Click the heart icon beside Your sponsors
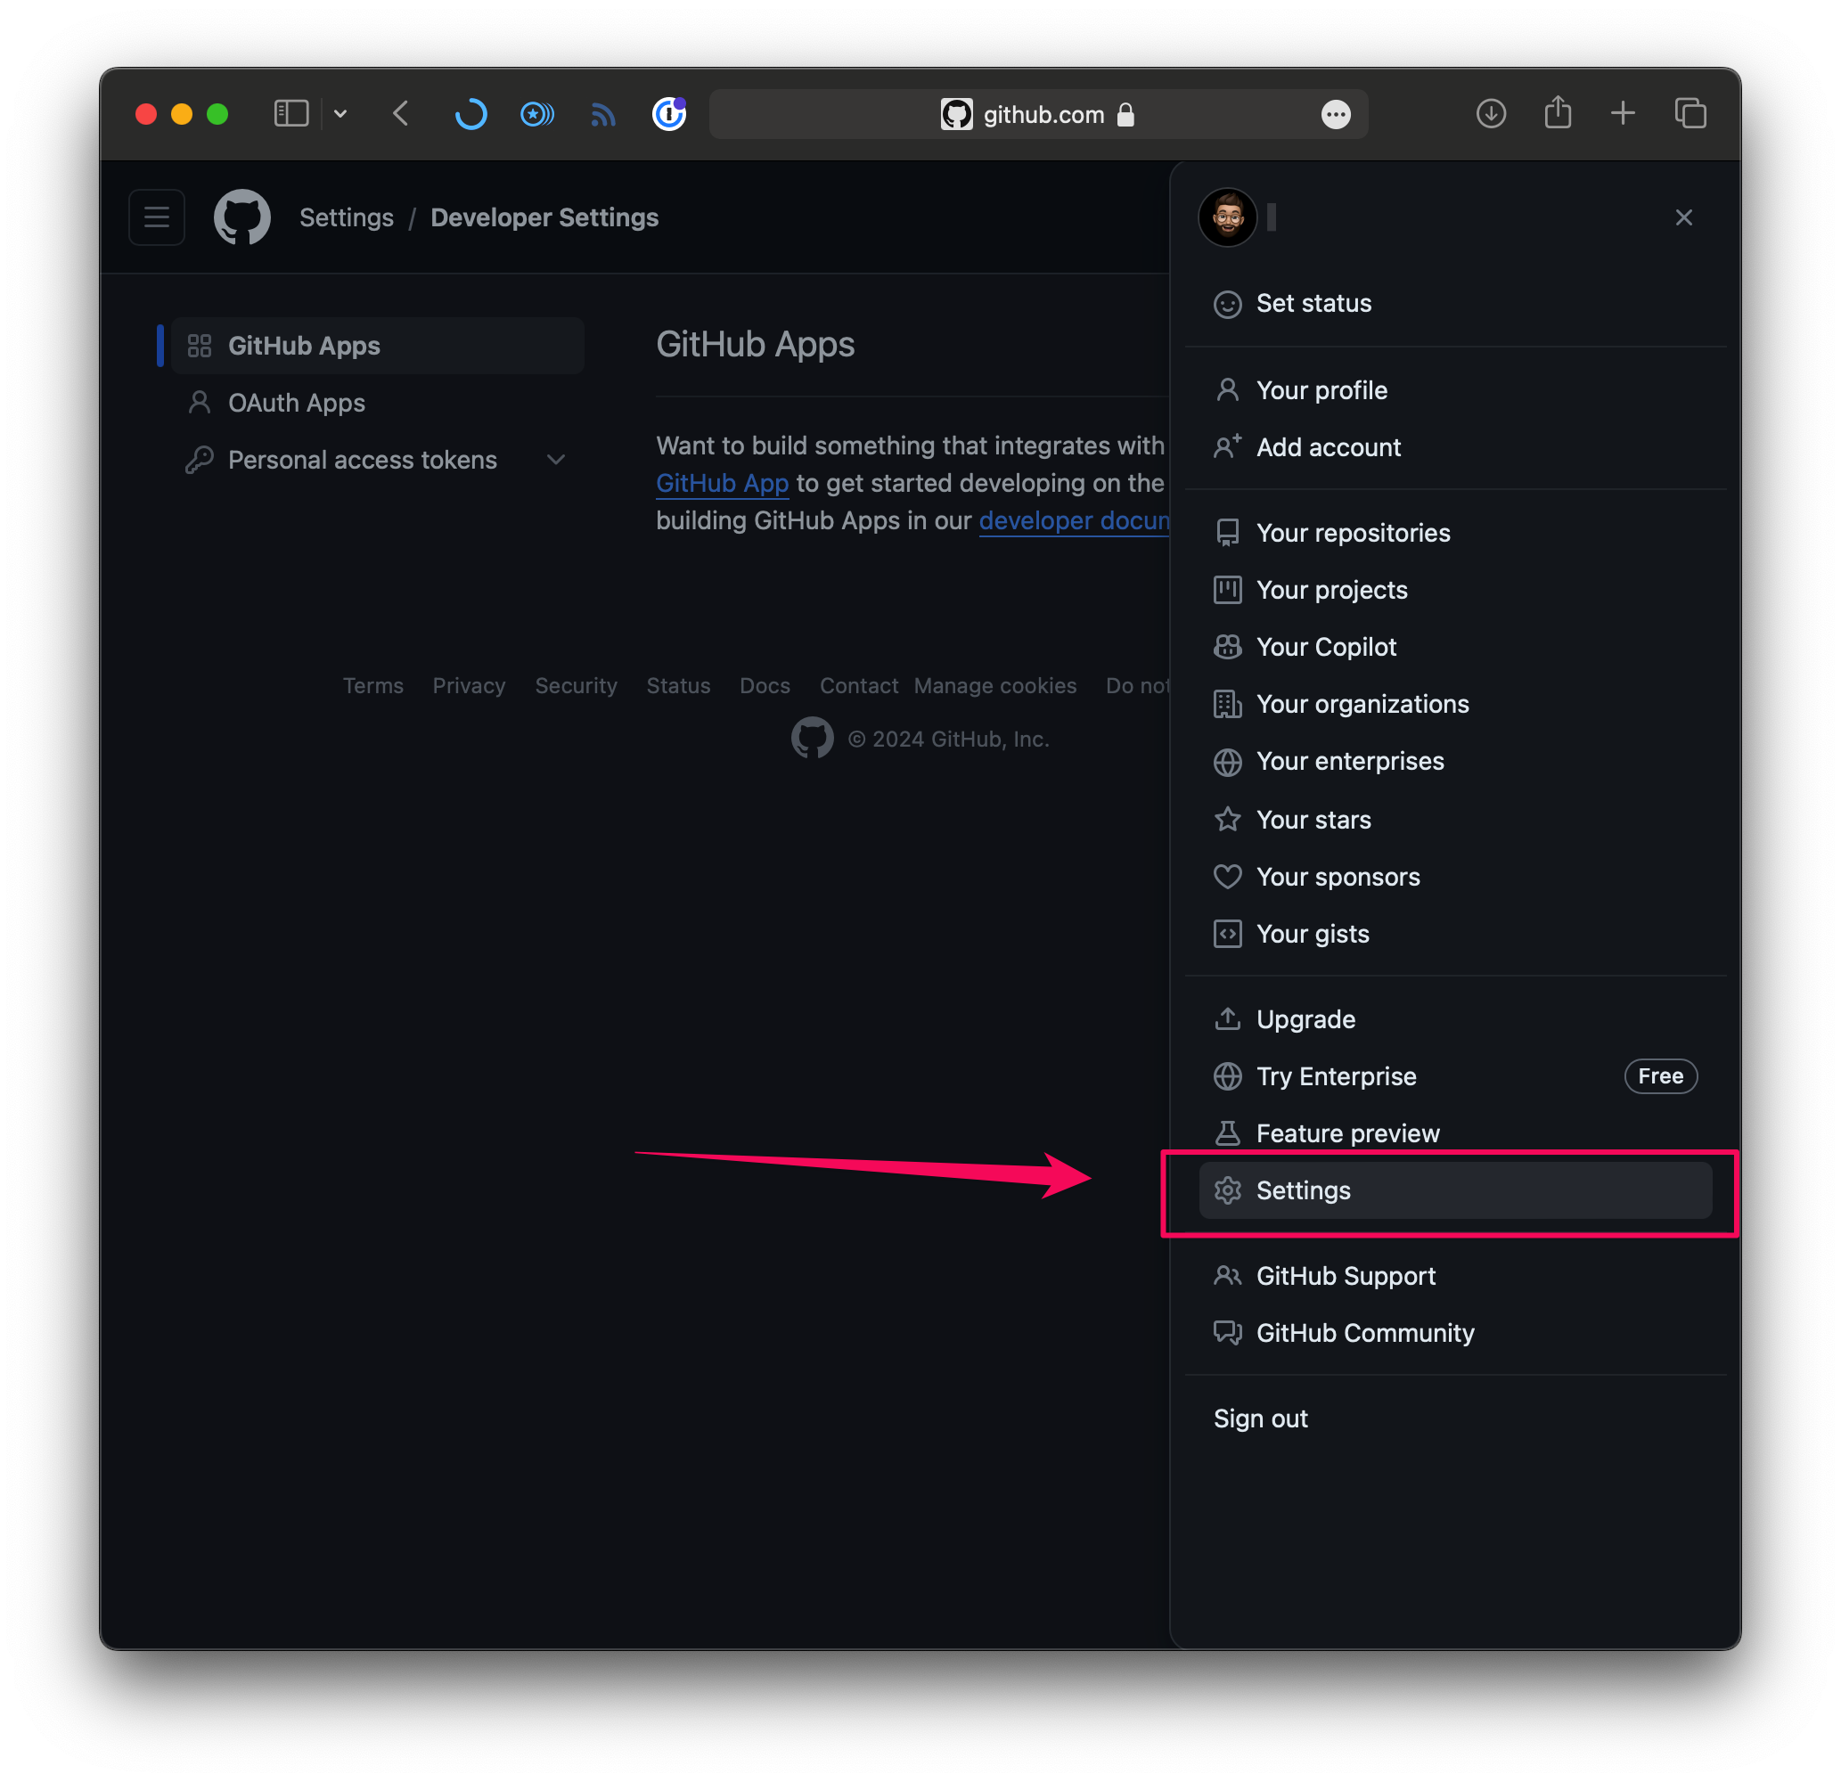The height and width of the screenshot is (1782, 1841). point(1227,877)
